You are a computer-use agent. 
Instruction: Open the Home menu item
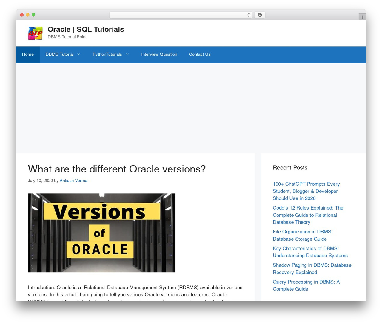pyautogui.click(x=28, y=55)
